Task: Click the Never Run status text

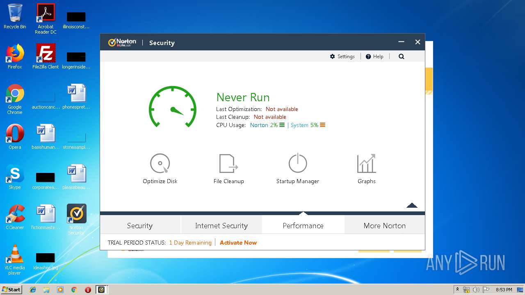Action: pyautogui.click(x=243, y=97)
